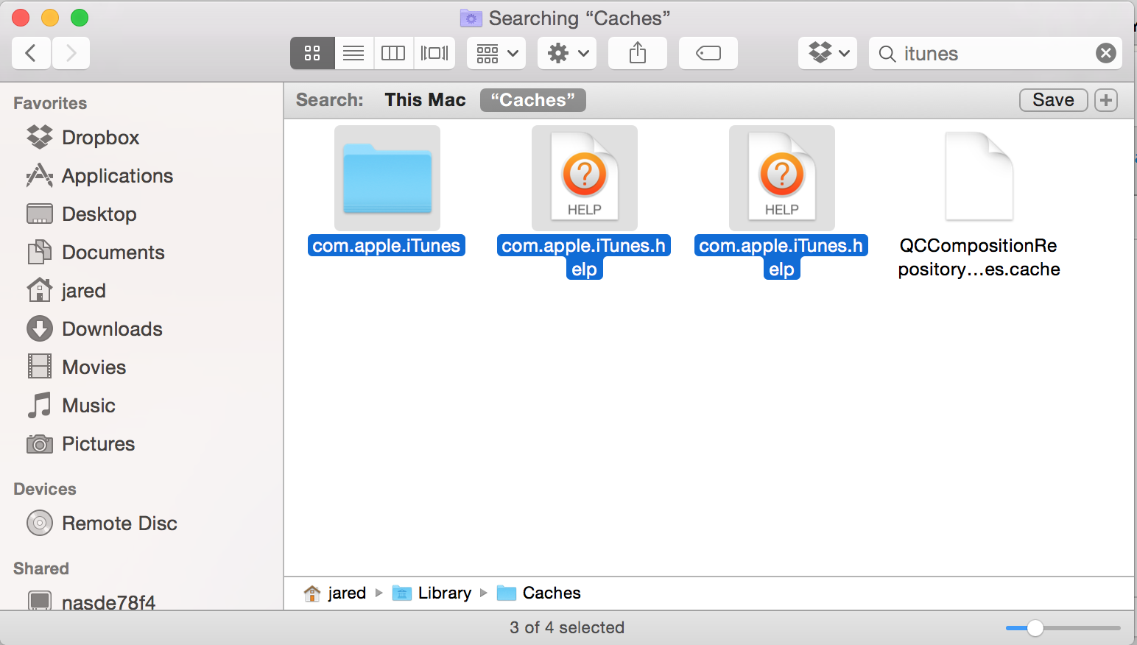Set search scope to This Mac
This screenshot has width=1137, height=645.
(x=426, y=100)
